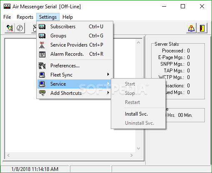Click the date and time in status bar
212x173 pixels.
click(35, 169)
